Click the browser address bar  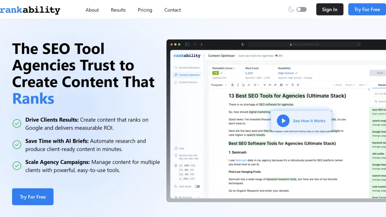(x=305, y=44)
